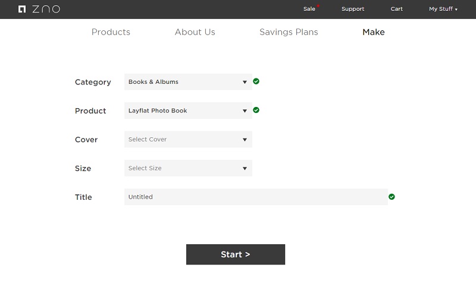Open the About Us tab
Image resolution: width=476 pixels, height=296 pixels.
(195, 32)
